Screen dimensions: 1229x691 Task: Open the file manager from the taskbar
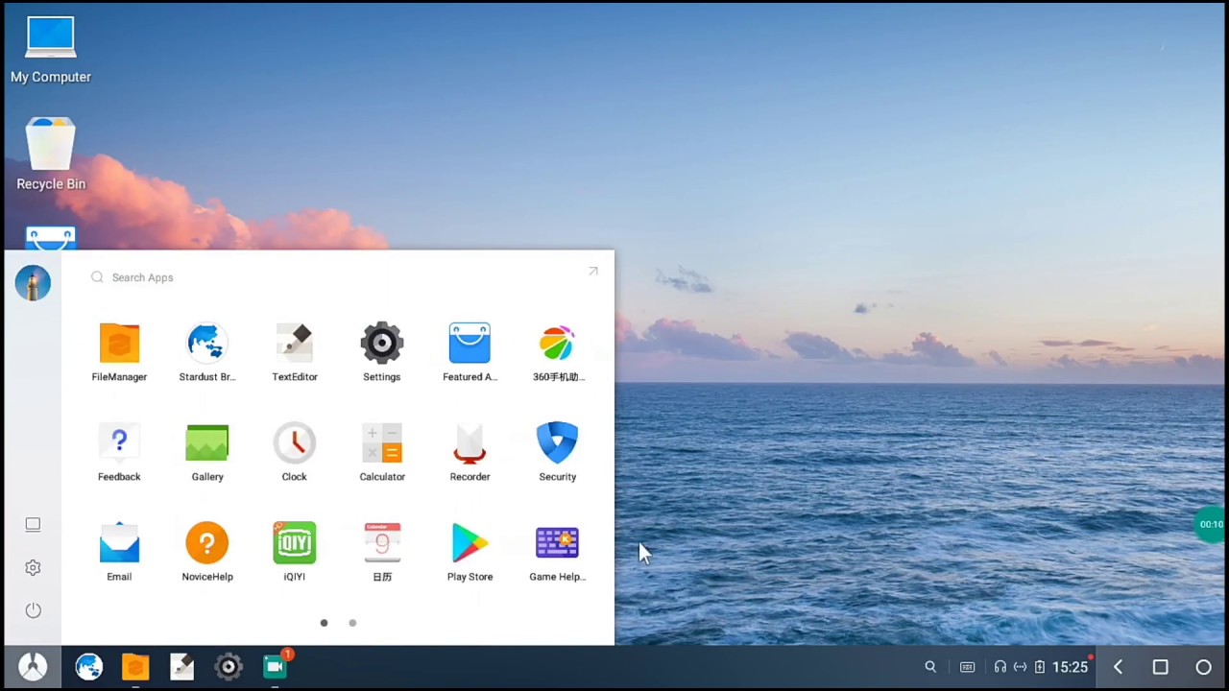[x=135, y=667]
